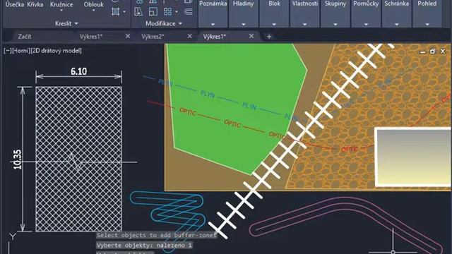Open the [-] viewport controls menu
452x254 pixels.
[x=8, y=51]
